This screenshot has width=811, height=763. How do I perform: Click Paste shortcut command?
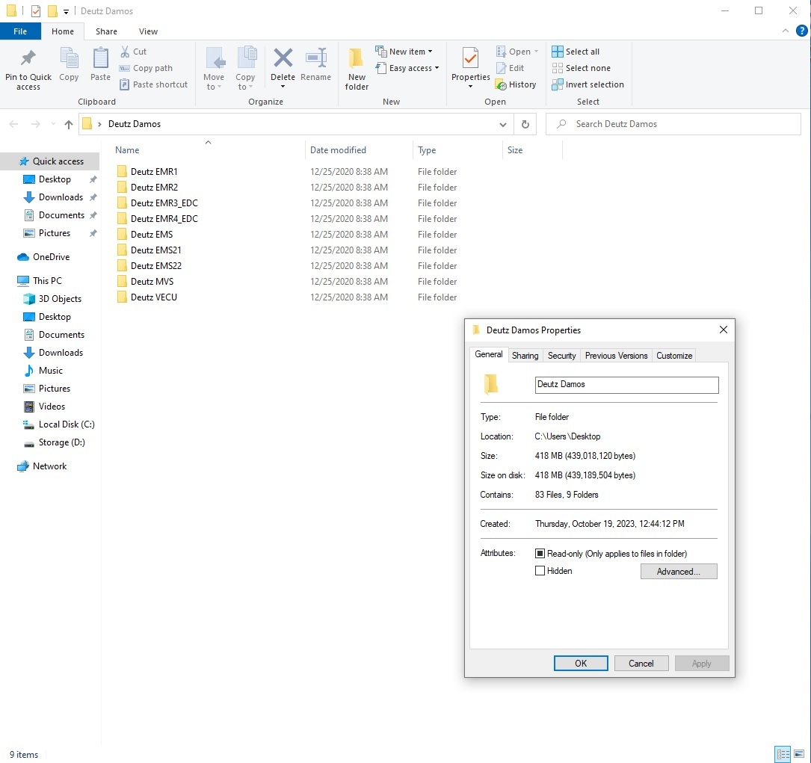[x=154, y=84]
